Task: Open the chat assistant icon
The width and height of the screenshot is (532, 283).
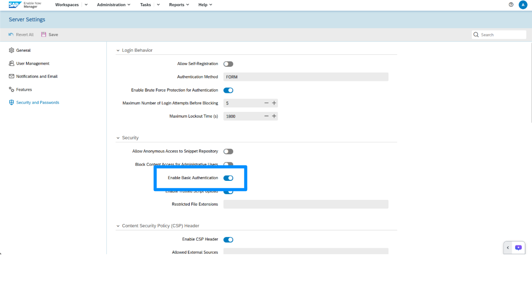Action: [x=518, y=248]
